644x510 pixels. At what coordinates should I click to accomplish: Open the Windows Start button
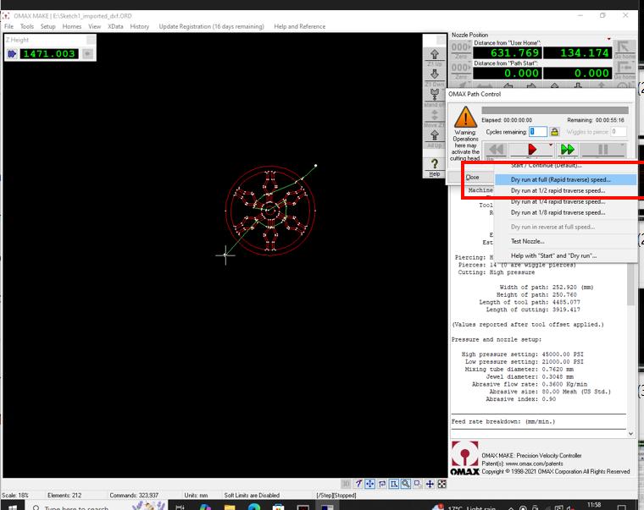pyautogui.click(x=13, y=507)
